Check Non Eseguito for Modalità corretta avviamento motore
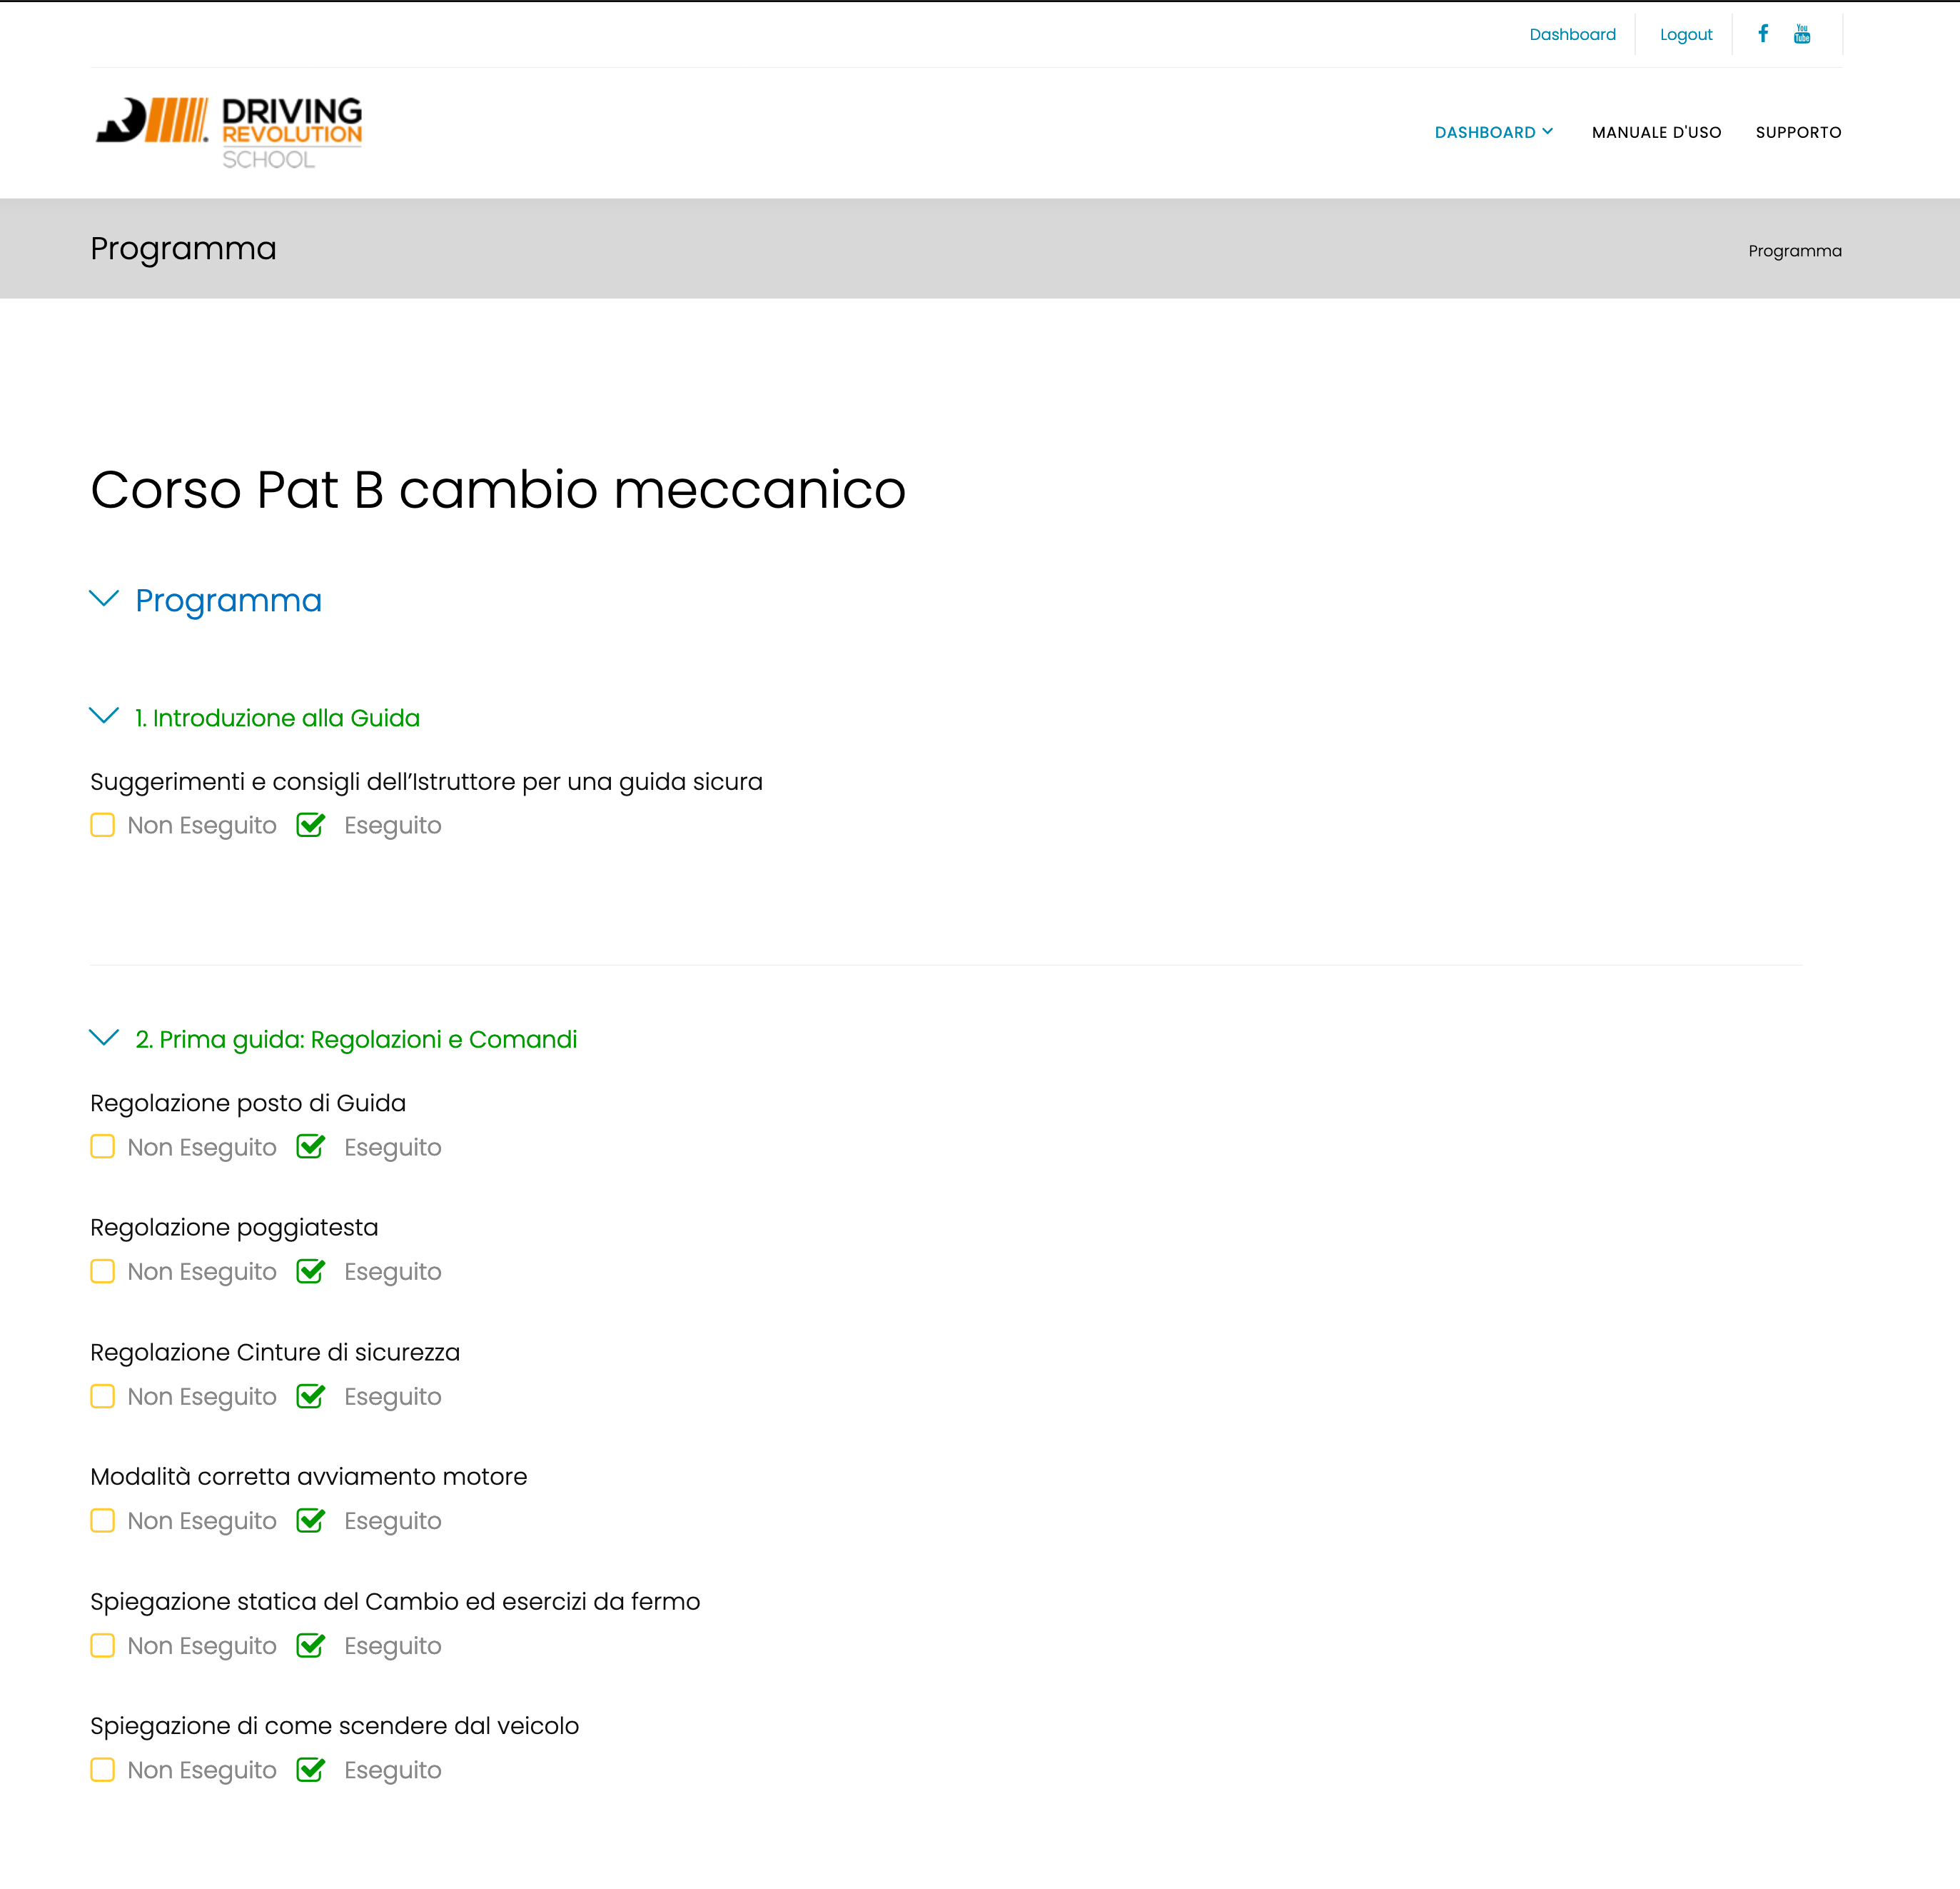1960x1889 pixels. (102, 1520)
